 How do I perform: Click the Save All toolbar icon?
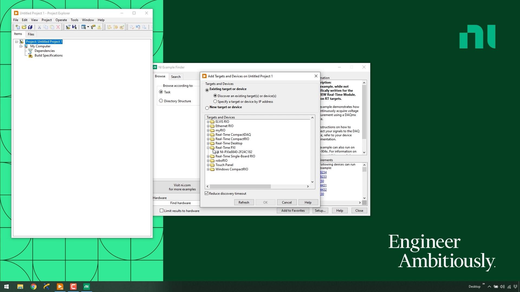30,27
